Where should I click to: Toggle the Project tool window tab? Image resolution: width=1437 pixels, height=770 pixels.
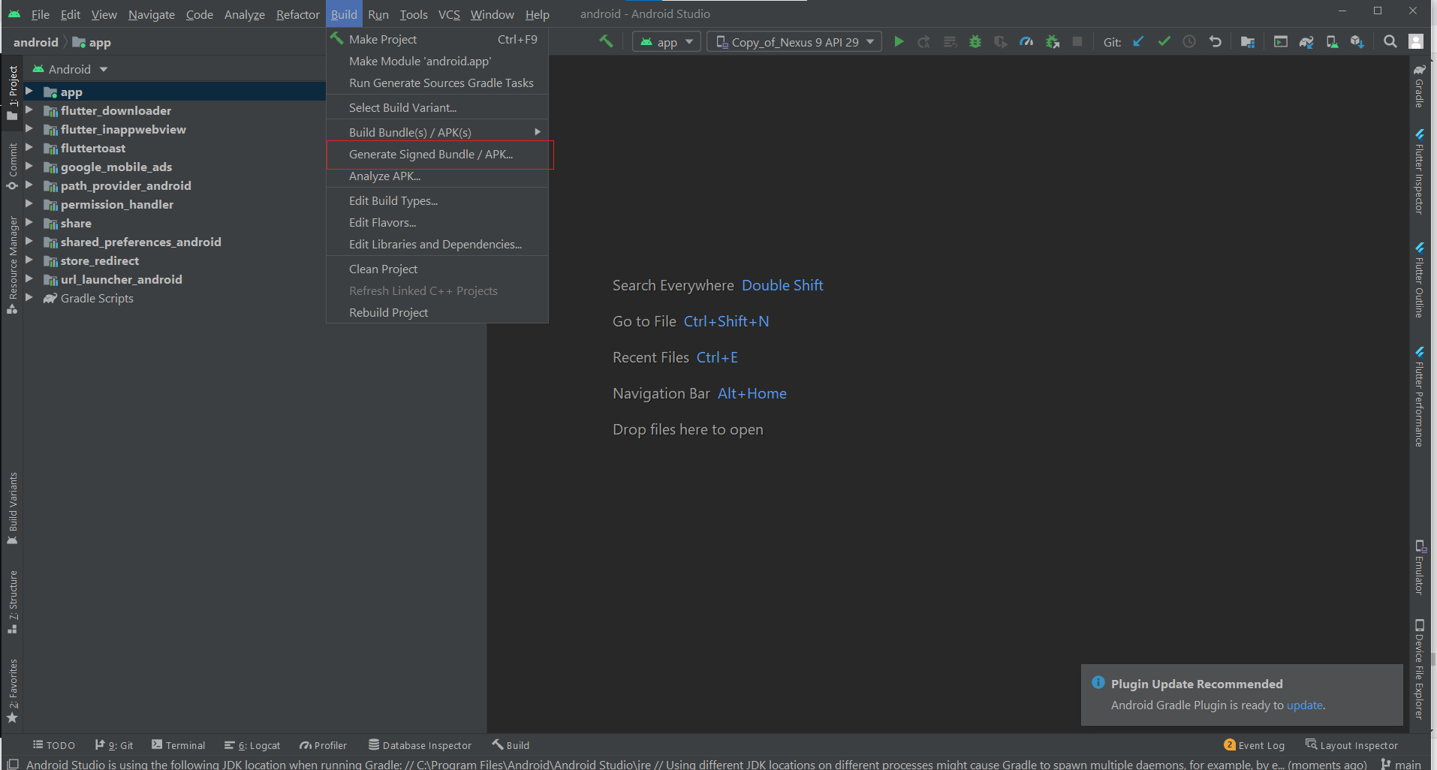pos(12,92)
